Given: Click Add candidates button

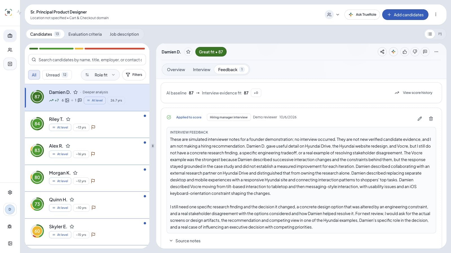Looking at the screenshot, I should pos(405,15).
